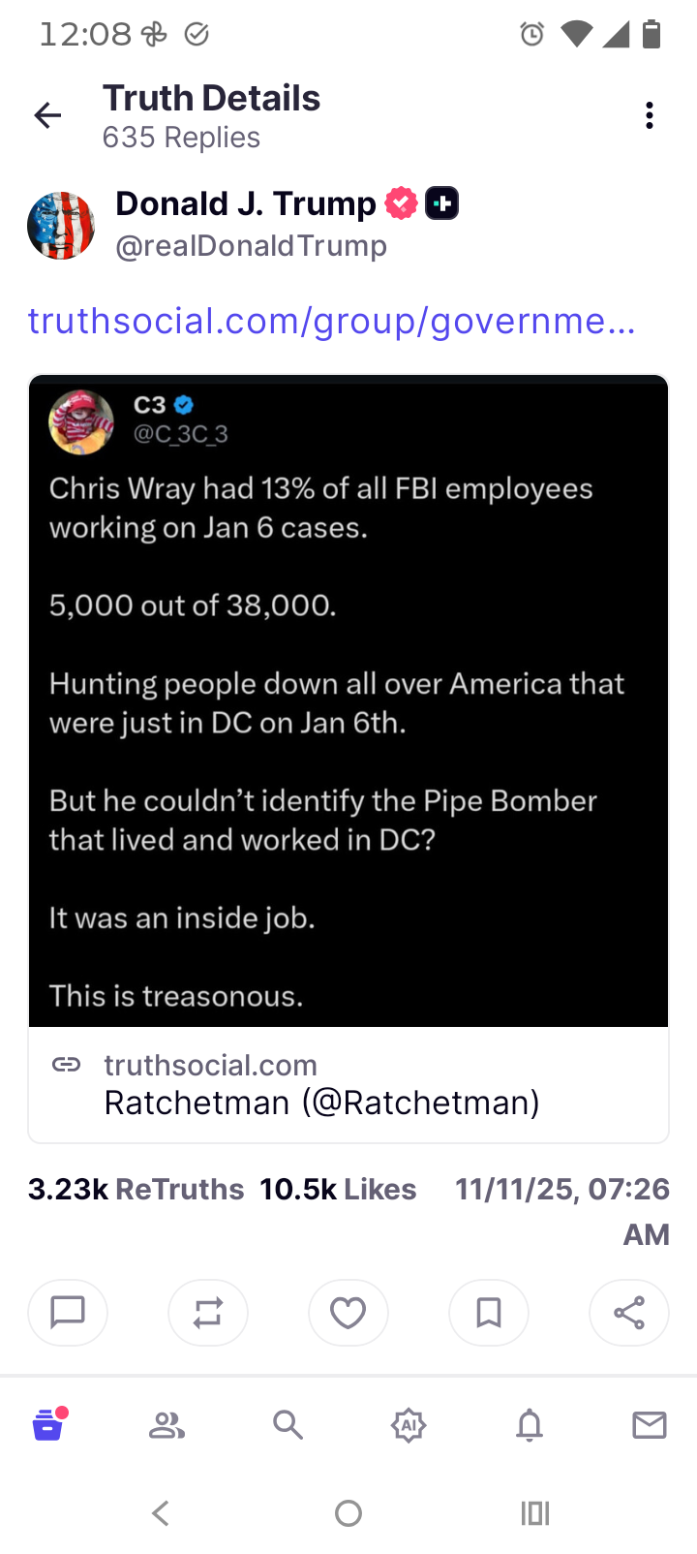Open the messages envelope tab

[650, 1425]
